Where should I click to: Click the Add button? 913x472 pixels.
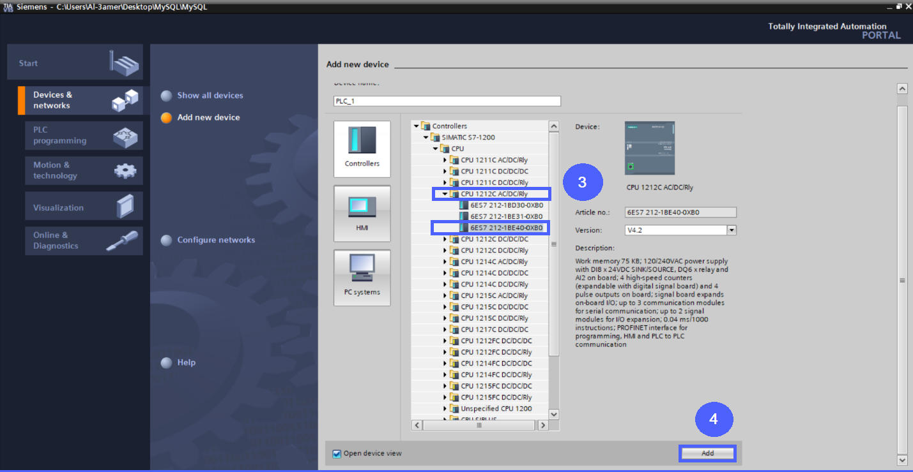tap(707, 454)
